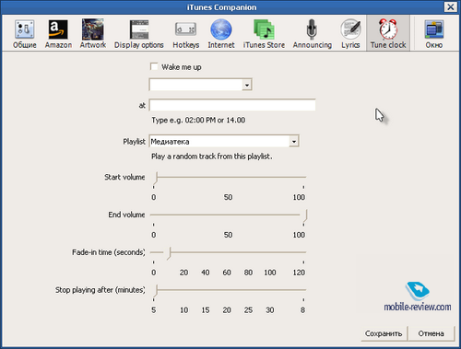
Task: Open the Lyrics settings icon
Action: pyautogui.click(x=350, y=34)
